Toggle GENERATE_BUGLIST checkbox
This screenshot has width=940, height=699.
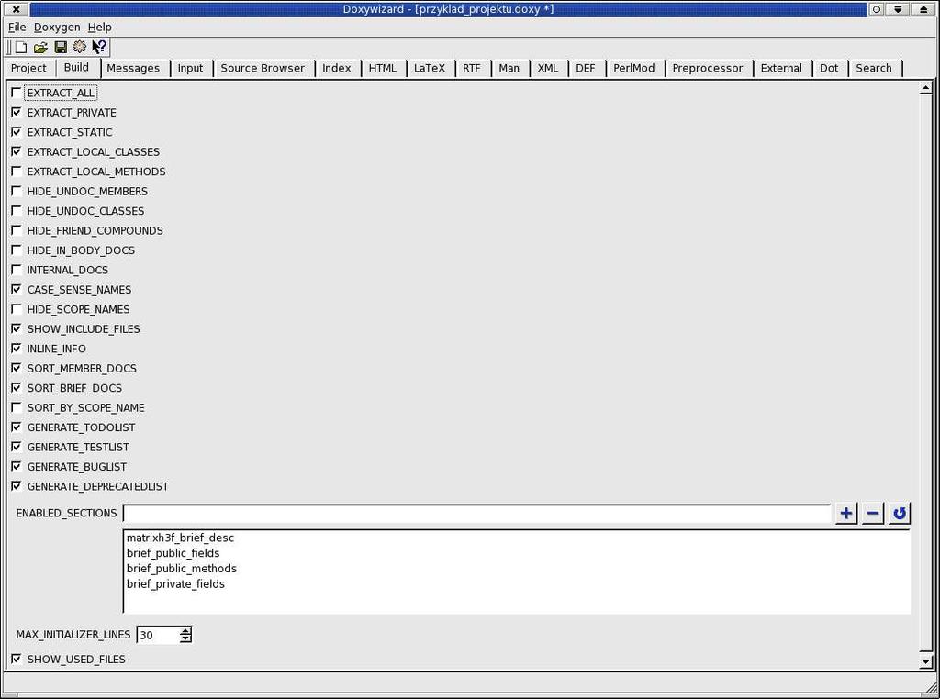pos(17,467)
